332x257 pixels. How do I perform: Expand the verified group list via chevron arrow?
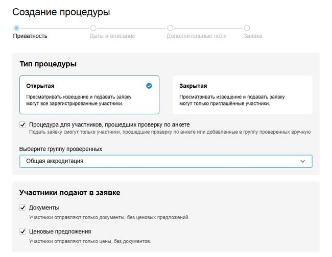(303, 161)
